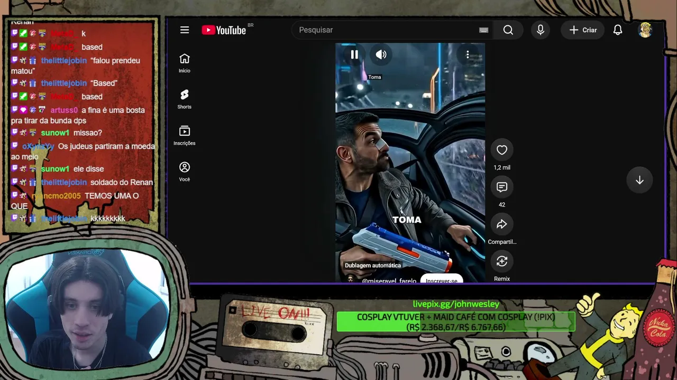Click sunow1's "missao?" chat message
Viewport: 677px width, 380px height.
click(88, 133)
